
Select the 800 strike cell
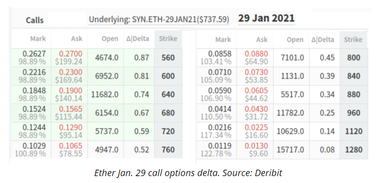pyautogui.click(x=354, y=58)
